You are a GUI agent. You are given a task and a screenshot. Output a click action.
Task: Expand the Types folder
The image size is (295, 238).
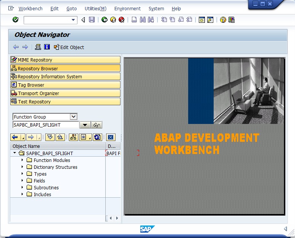pos(22,174)
